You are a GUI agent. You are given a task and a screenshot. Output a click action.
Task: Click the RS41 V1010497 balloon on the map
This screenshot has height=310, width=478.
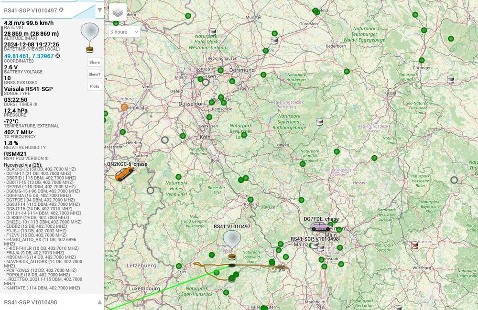[232, 245]
